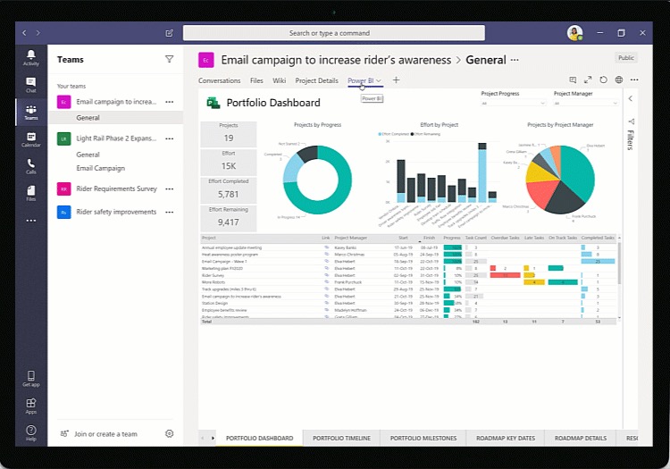This screenshot has width=670, height=469.
Task: Open more options for Rider safety improvements team
Action: tap(170, 212)
